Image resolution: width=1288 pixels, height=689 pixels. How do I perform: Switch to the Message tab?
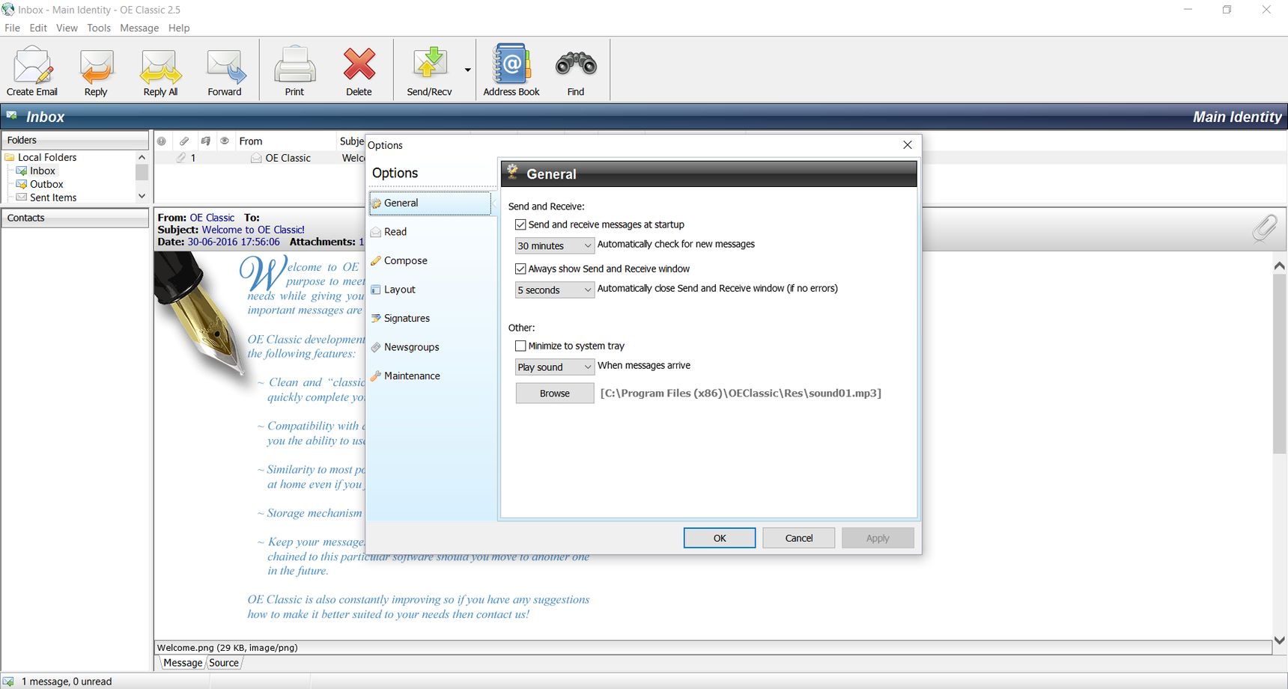183,663
